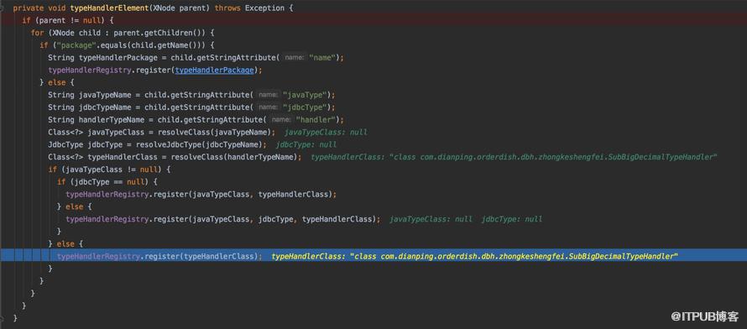Click the 'String handlerTypeName' variable declaration
Viewport: 747px width, 329px height.
(97, 119)
